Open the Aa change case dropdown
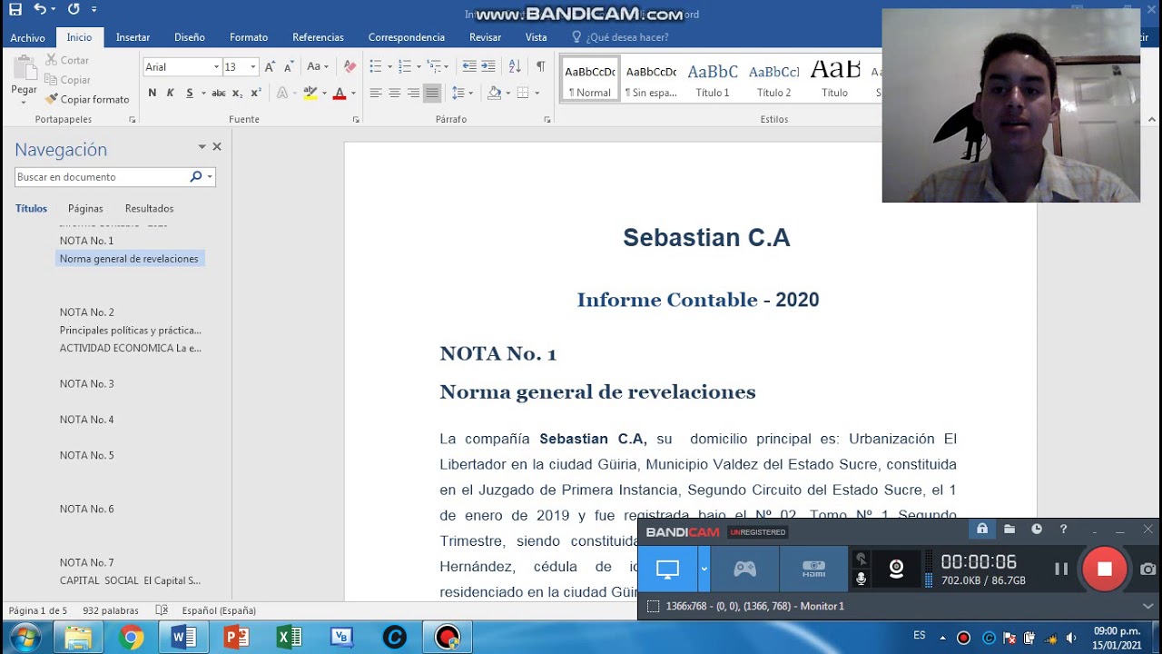 pos(317,66)
